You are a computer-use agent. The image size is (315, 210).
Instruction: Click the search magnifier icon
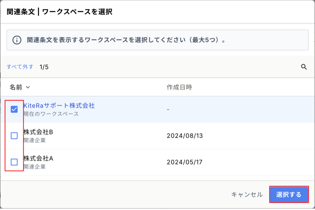(304, 67)
